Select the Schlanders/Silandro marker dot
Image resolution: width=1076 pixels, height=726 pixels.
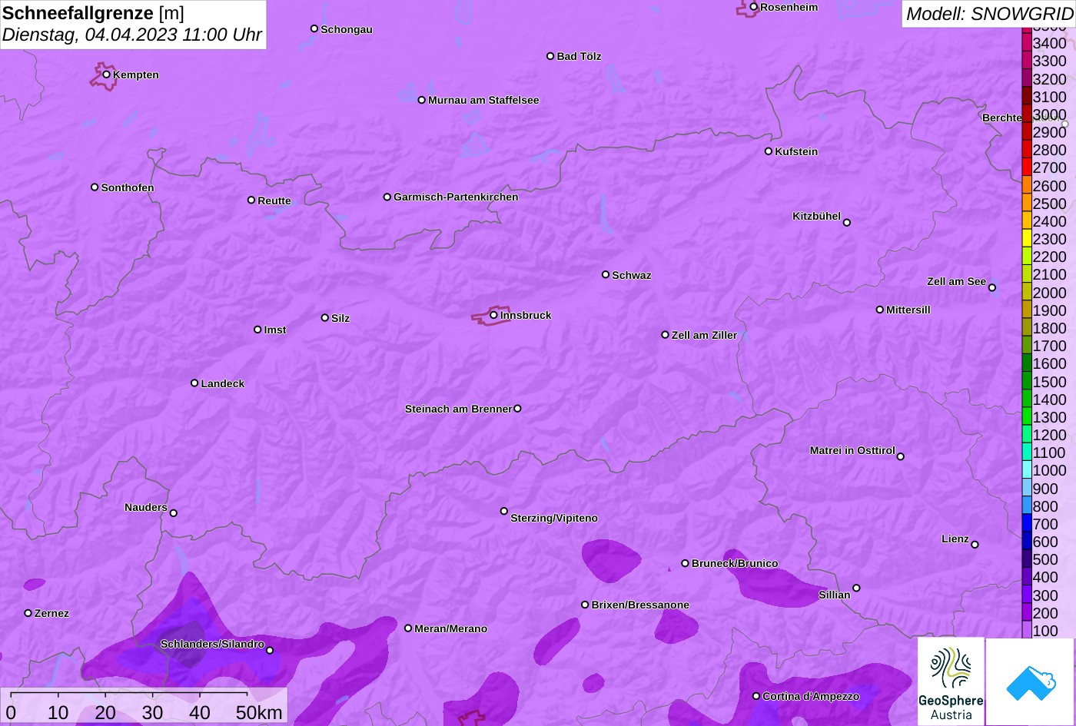click(270, 650)
